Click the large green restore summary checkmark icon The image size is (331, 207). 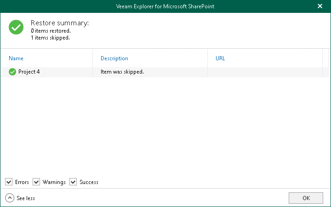coord(16,27)
